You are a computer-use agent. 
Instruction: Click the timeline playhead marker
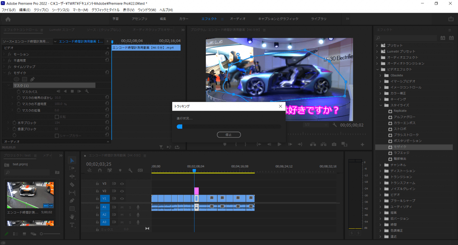[x=194, y=171]
